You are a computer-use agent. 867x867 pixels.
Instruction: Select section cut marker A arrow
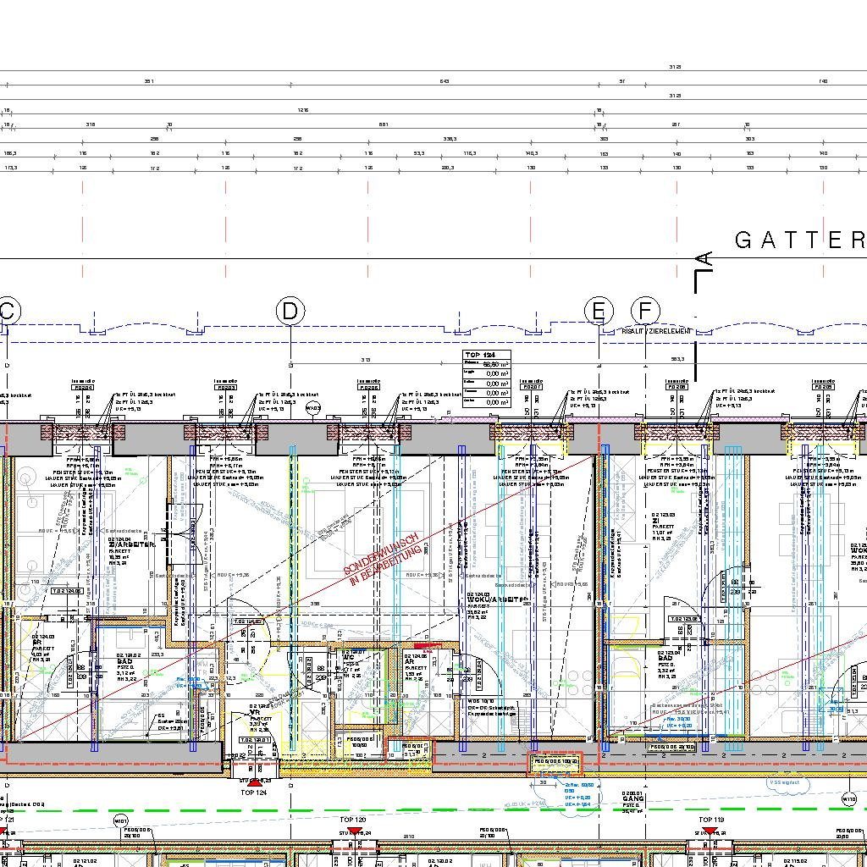pyautogui.click(x=703, y=261)
